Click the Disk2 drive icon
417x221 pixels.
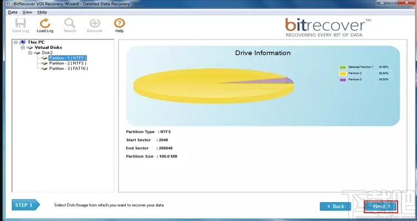[37, 53]
